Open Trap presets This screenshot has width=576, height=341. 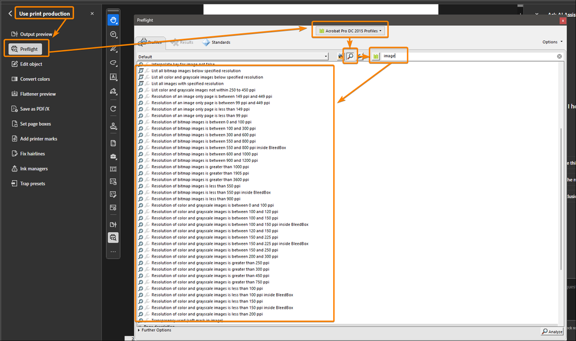point(28,184)
